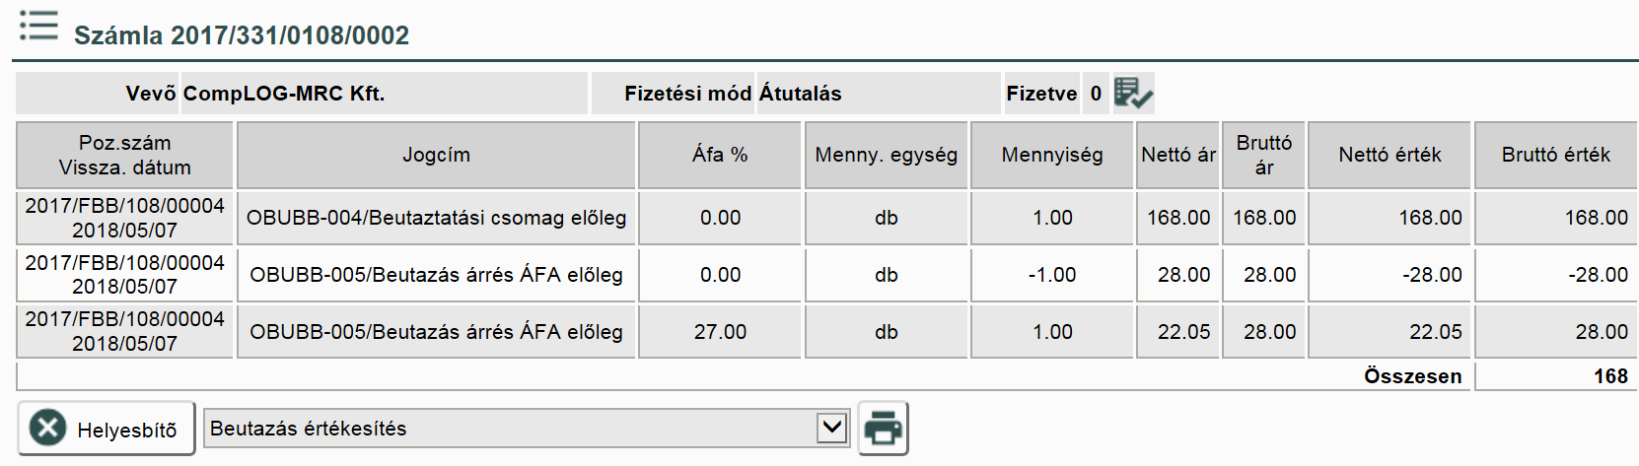
Task: Click the -1.00 quantity cell
Action: point(1051,275)
